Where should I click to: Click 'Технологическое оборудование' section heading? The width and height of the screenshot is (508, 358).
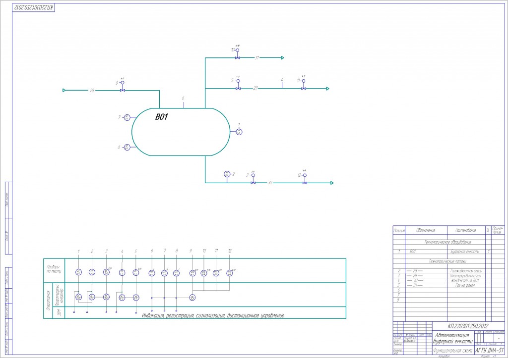point(448,242)
